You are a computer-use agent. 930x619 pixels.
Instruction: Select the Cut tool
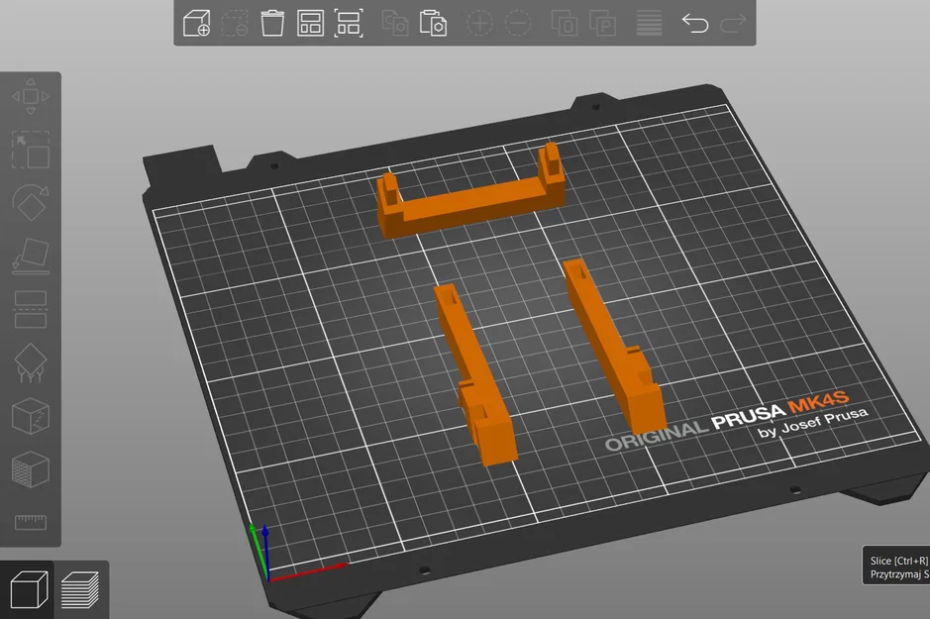pyautogui.click(x=32, y=307)
